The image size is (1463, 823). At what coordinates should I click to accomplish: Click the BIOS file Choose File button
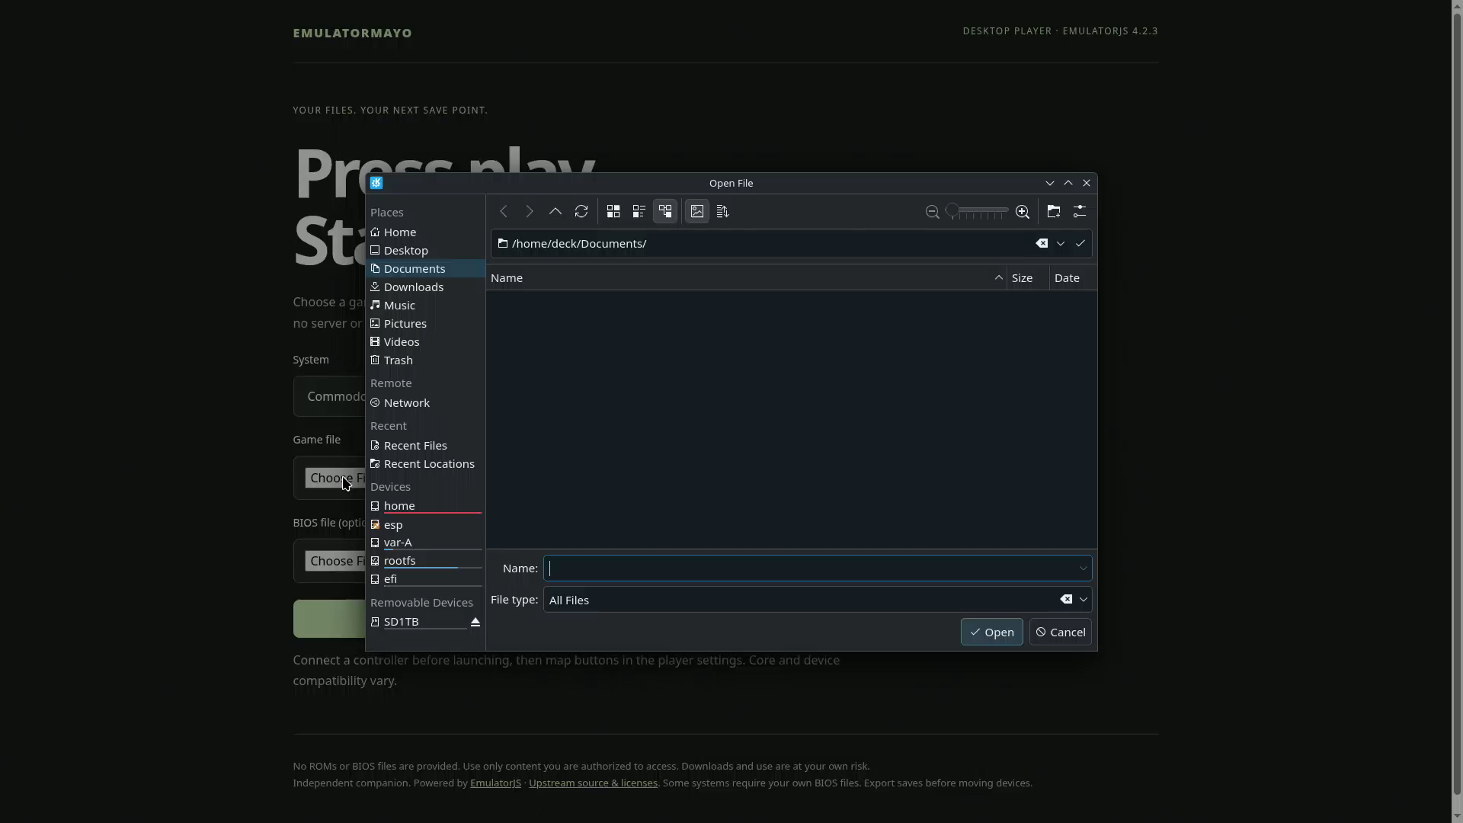click(x=335, y=561)
